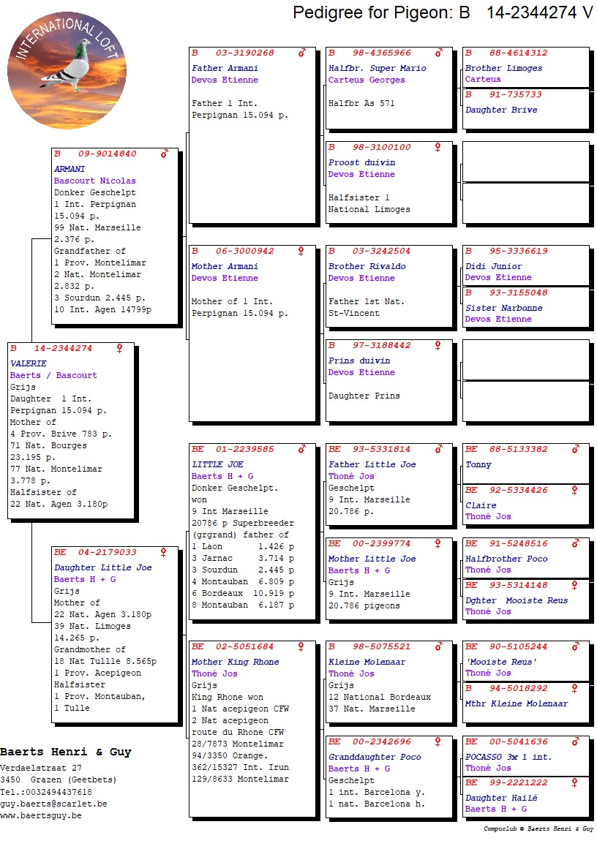Select ring number 09-9014840
Screen dimensions: 597x857
point(107,154)
